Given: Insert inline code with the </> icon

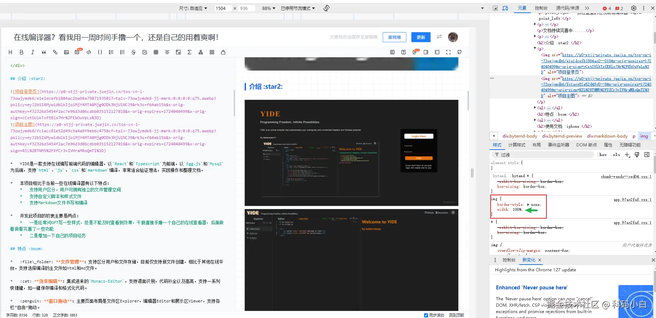Looking at the screenshot, I should (89, 52).
